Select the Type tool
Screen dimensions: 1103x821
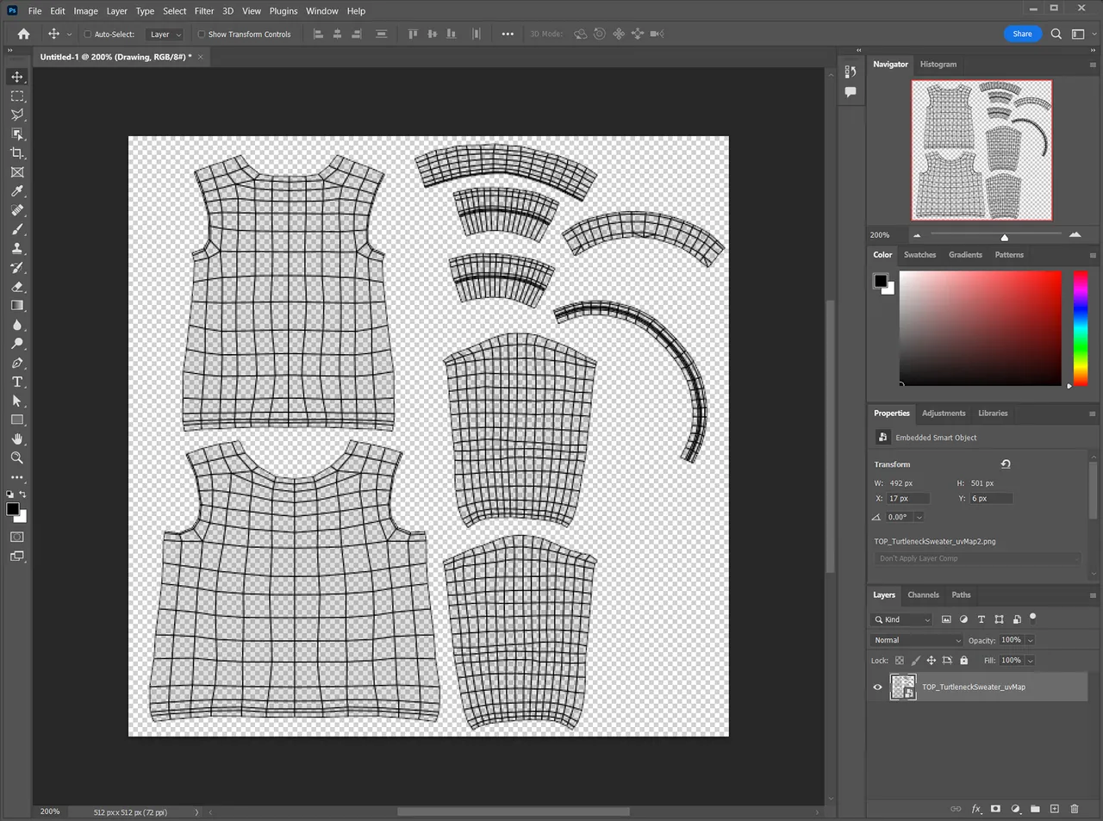pos(17,382)
